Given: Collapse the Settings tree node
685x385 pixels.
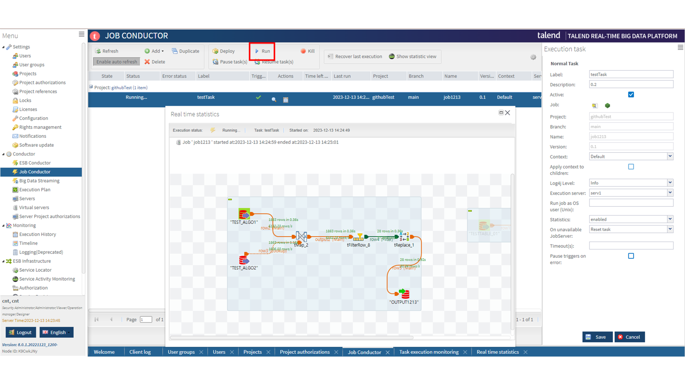Looking at the screenshot, I should pyautogui.click(x=3, y=47).
